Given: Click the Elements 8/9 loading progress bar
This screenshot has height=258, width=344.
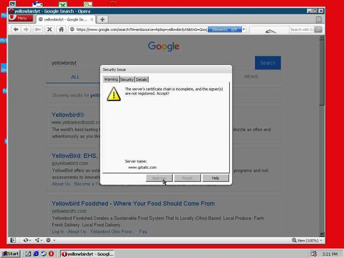Looking at the screenshot, I should point(225,30).
